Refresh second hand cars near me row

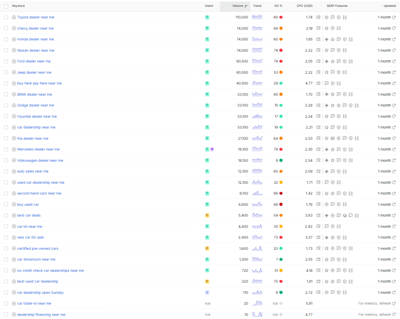point(394,193)
